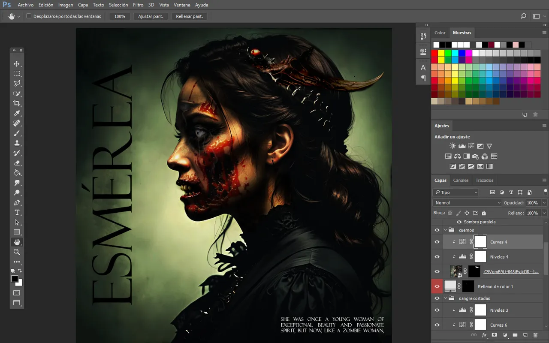The width and height of the screenshot is (549, 343).
Task: Switch to the Trazados tab
Action: [484, 181]
